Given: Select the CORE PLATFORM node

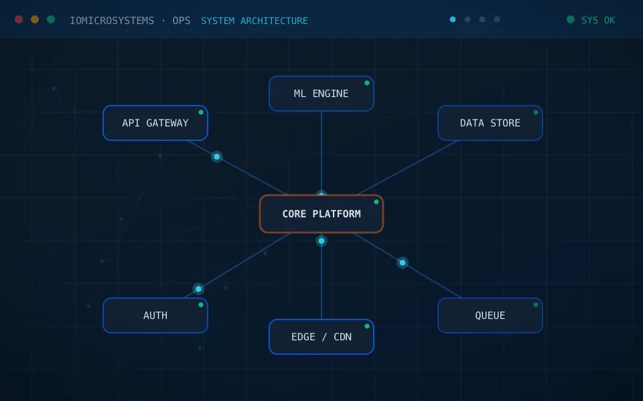Looking at the screenshot, I should click(321, 214).
